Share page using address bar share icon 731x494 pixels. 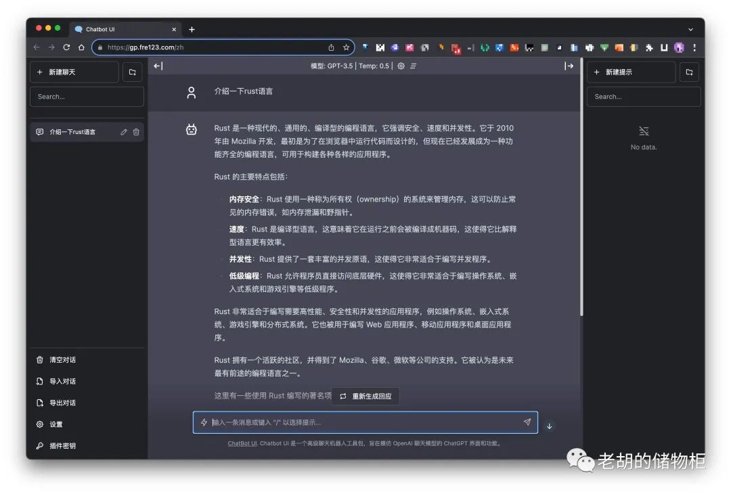pos(331,47)
